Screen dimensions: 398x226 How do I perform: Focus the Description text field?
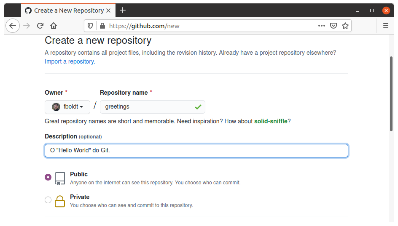196,151
